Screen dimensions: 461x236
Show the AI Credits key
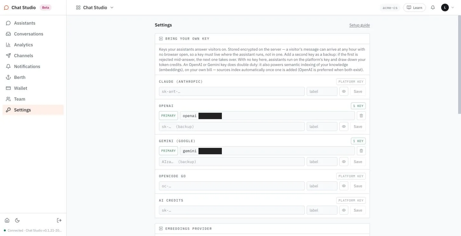coord(344,210)
